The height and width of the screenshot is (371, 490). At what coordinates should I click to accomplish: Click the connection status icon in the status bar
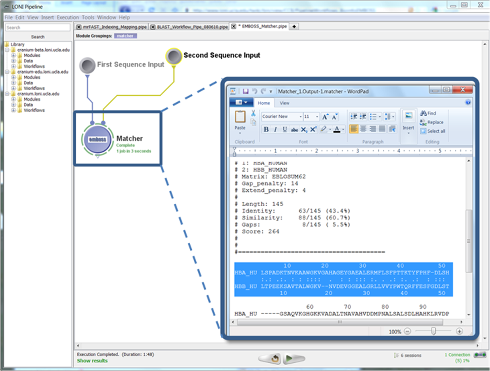point(480,355)
